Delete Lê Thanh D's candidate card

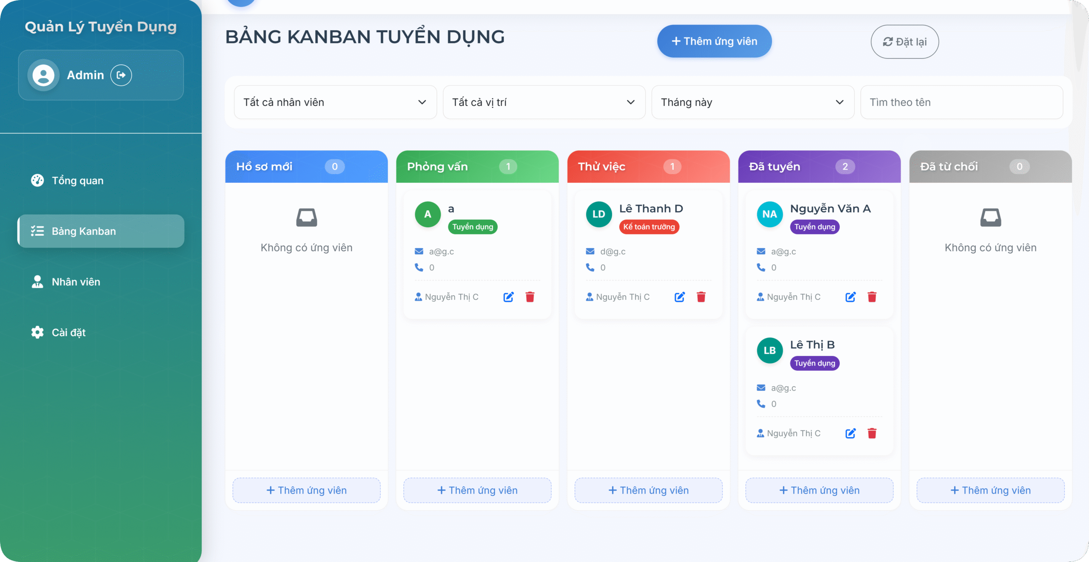point(701,297)
